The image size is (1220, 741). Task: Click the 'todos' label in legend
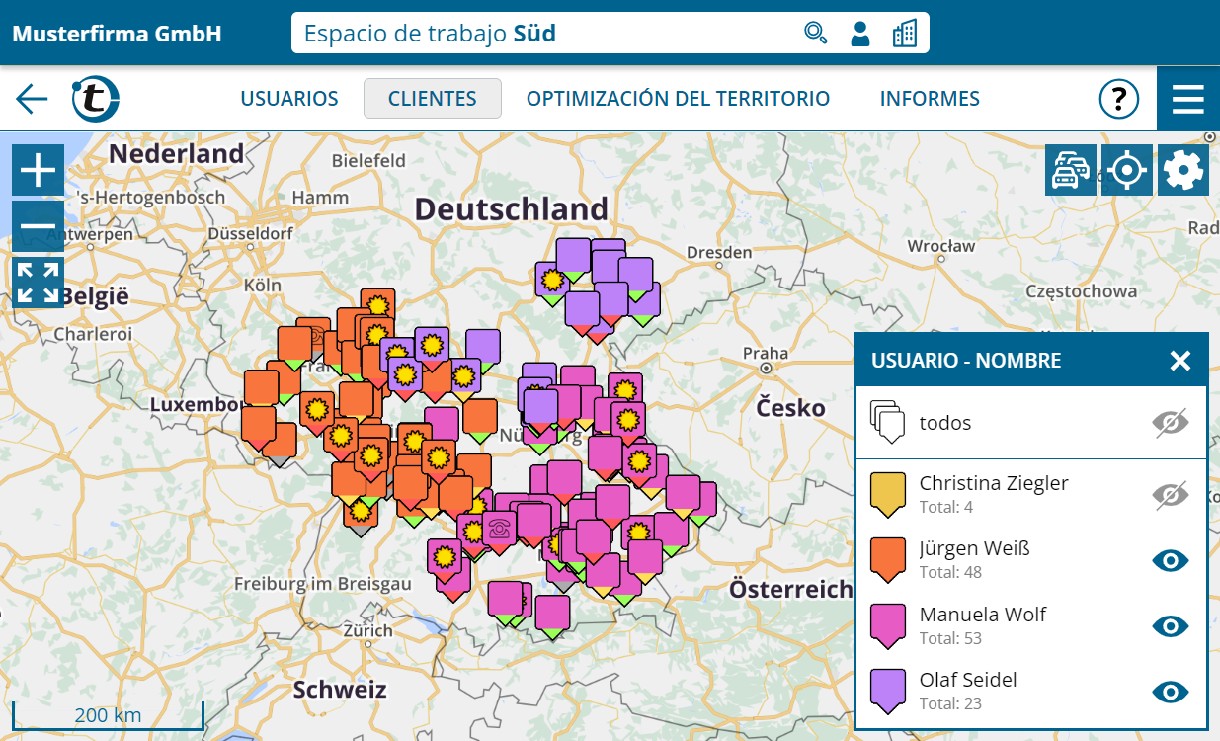[945, 423]
